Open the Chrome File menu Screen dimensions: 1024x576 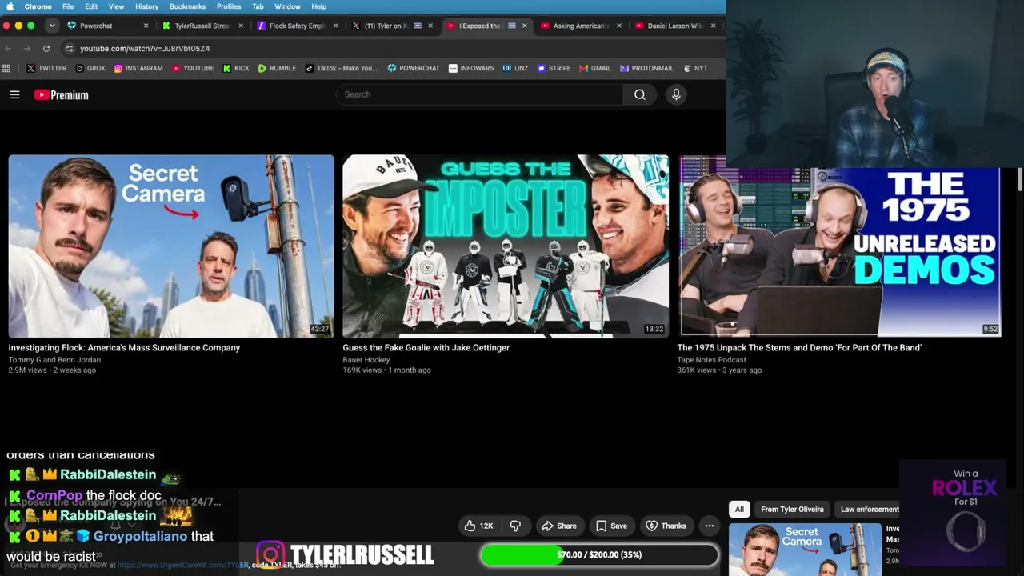pos(68,6)
